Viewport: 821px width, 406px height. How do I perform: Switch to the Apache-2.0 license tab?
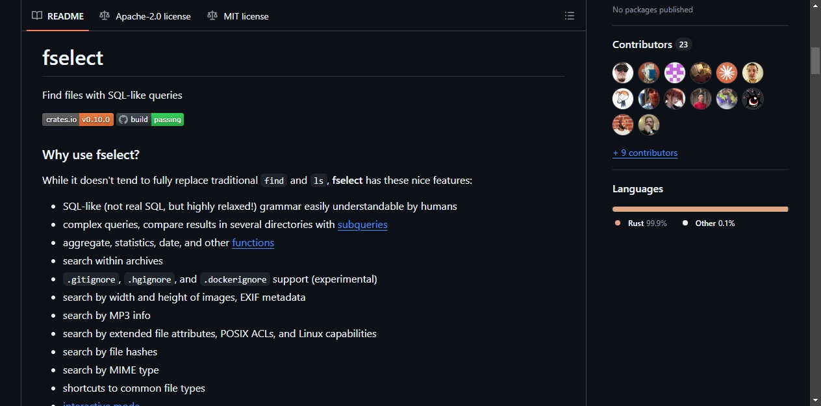pyautogui.click(x=145, y=16)
